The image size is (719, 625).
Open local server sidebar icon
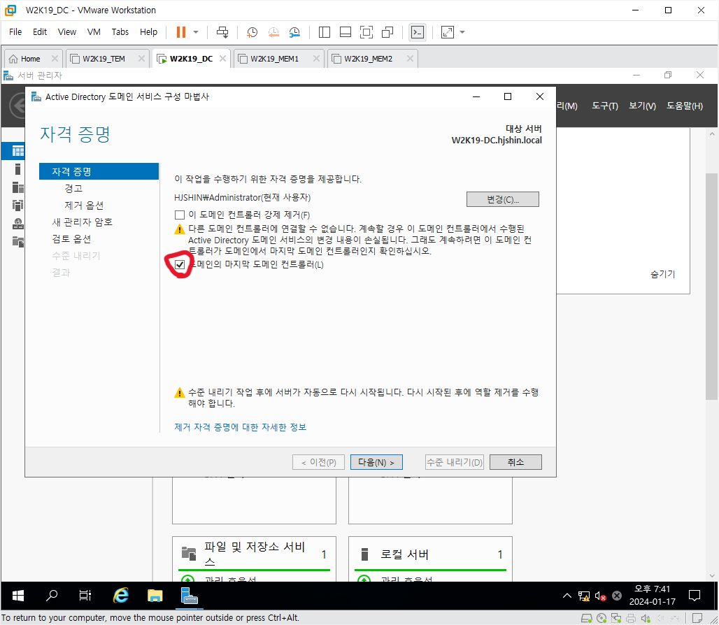pos(18,170)
